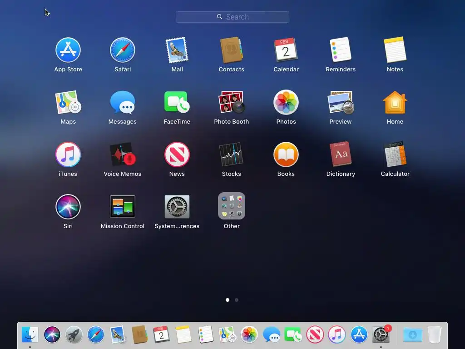Open Mission Control app
465x349 pixels.
point(123,207)
